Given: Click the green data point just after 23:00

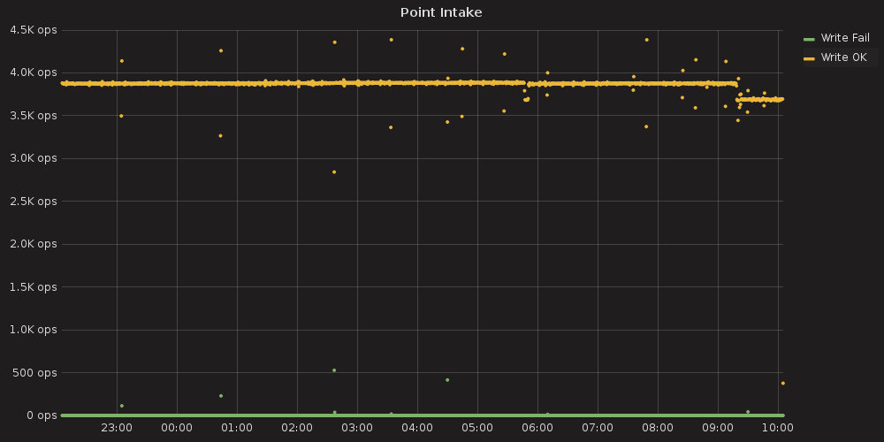Looking at the screenshot, I should tap(121, 406).
